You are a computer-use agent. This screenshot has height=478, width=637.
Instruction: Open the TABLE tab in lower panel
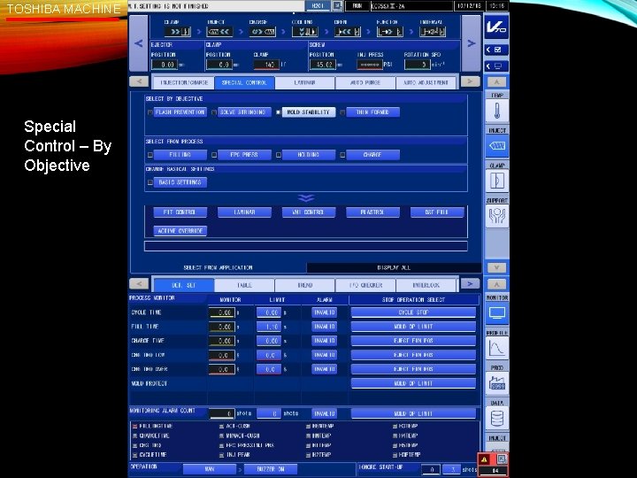[244, 285]
